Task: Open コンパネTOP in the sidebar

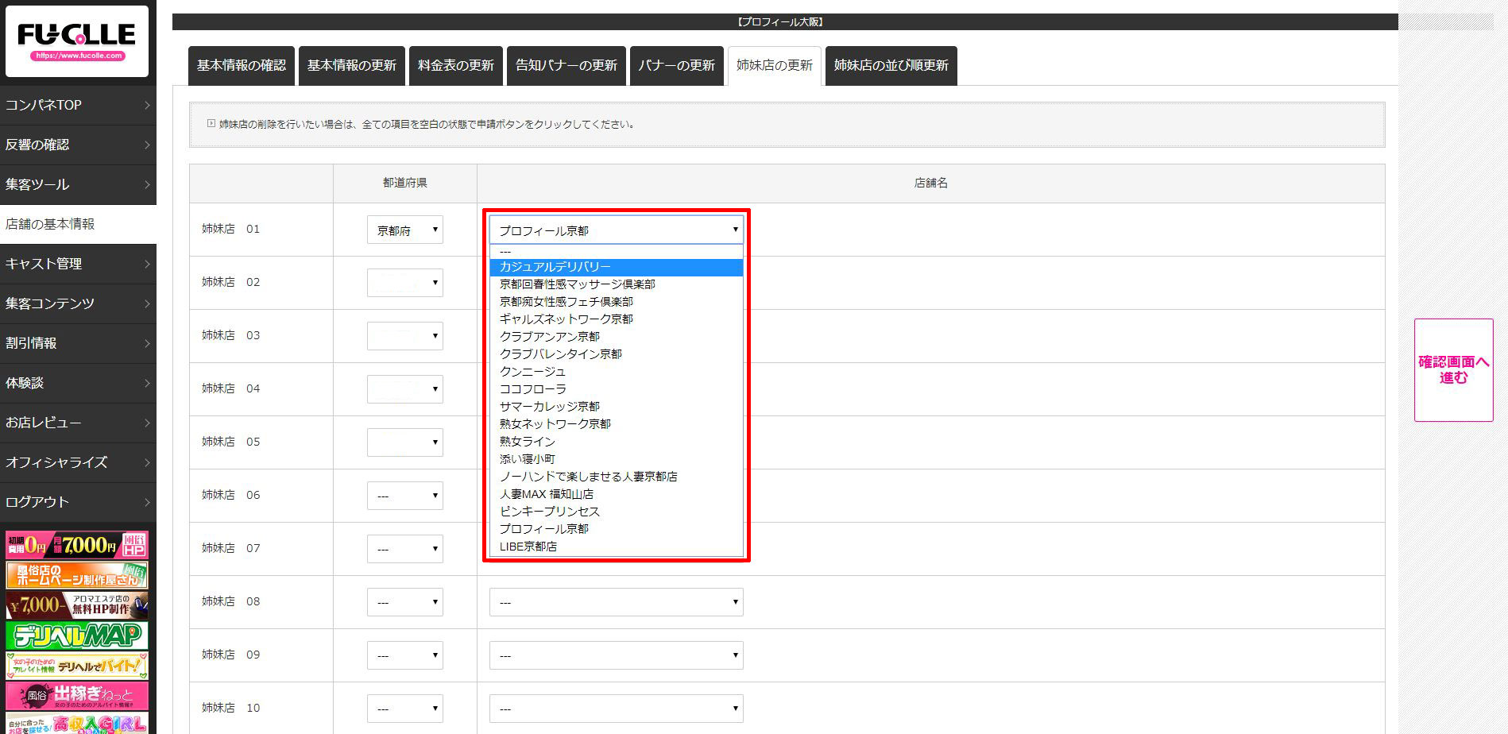Action: pos(78,105)
